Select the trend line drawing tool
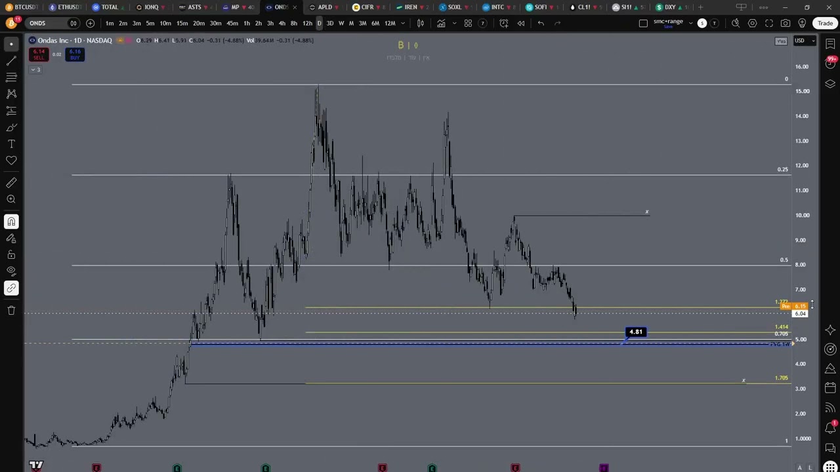The width and height of the screenshot is (840, 472). [x=11, y=60]
